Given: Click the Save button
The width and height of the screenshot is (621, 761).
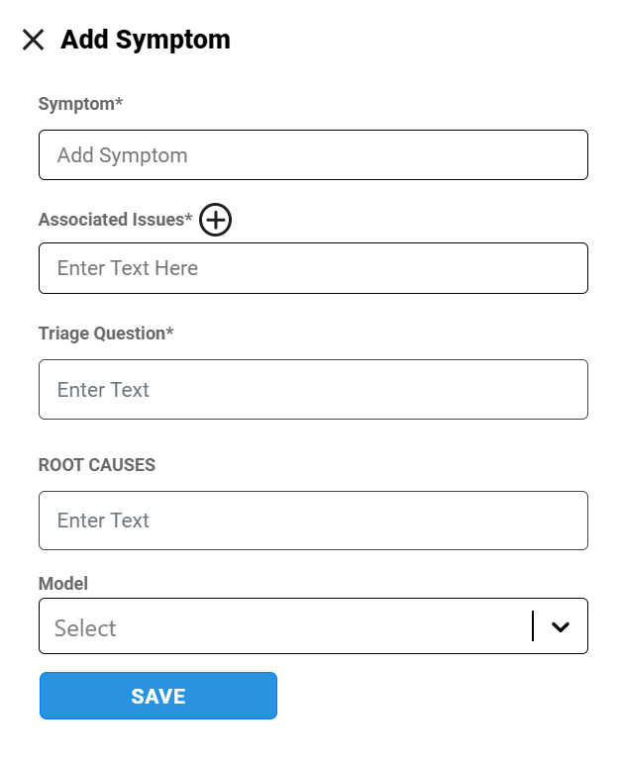Looking at the screenshot, I should point(158,696).
